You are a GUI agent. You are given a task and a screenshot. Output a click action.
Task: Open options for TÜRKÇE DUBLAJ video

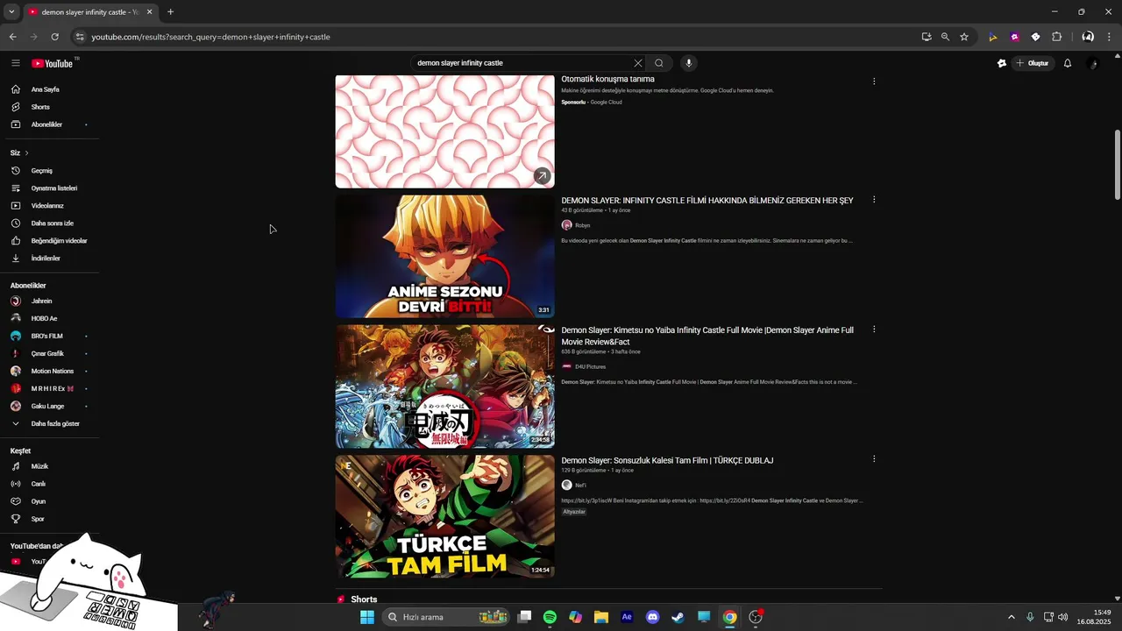[x=874, y=458]
